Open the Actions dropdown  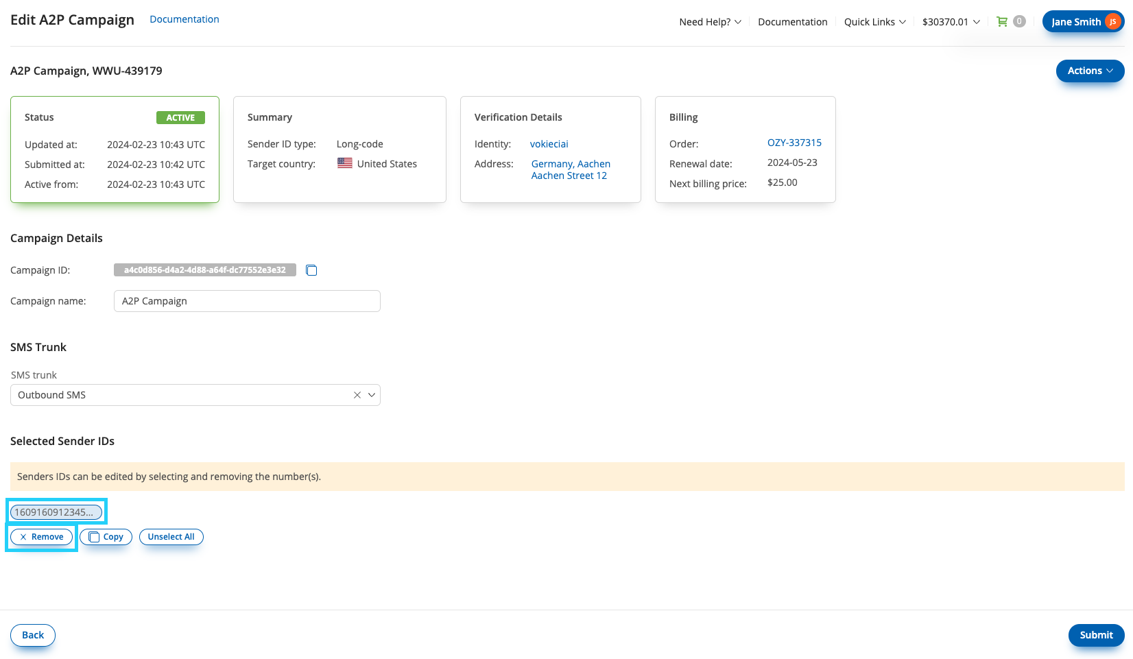[1090, 71]
